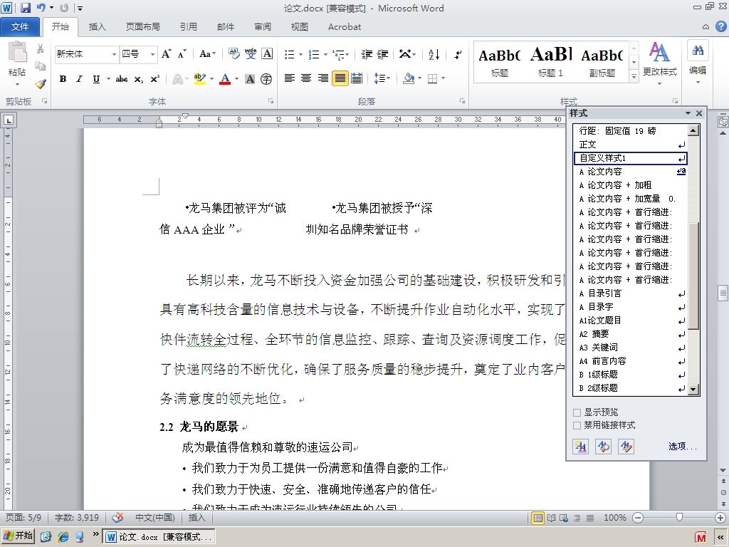Screen dimensions: 729x547
Task: Shrink font size icon
Action: pos(182,54)
